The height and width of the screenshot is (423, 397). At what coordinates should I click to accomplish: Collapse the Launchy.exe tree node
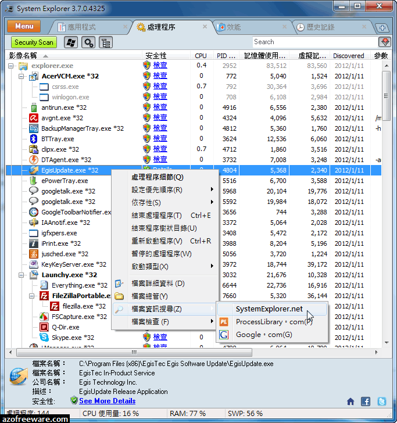click(x=22, y=275)
